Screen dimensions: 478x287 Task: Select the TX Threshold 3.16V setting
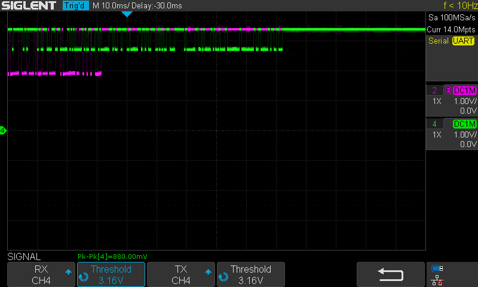pos(251,274)
